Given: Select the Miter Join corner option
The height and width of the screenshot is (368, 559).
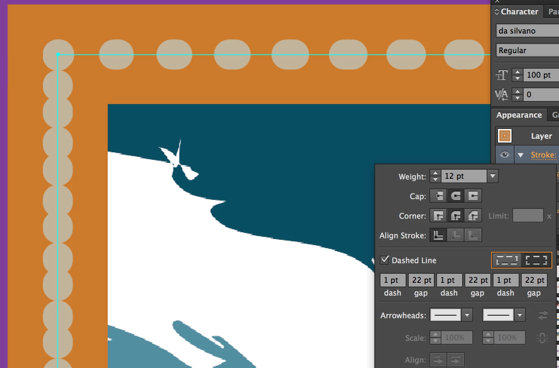Looking at the screenshot, I should pos(438,216).
